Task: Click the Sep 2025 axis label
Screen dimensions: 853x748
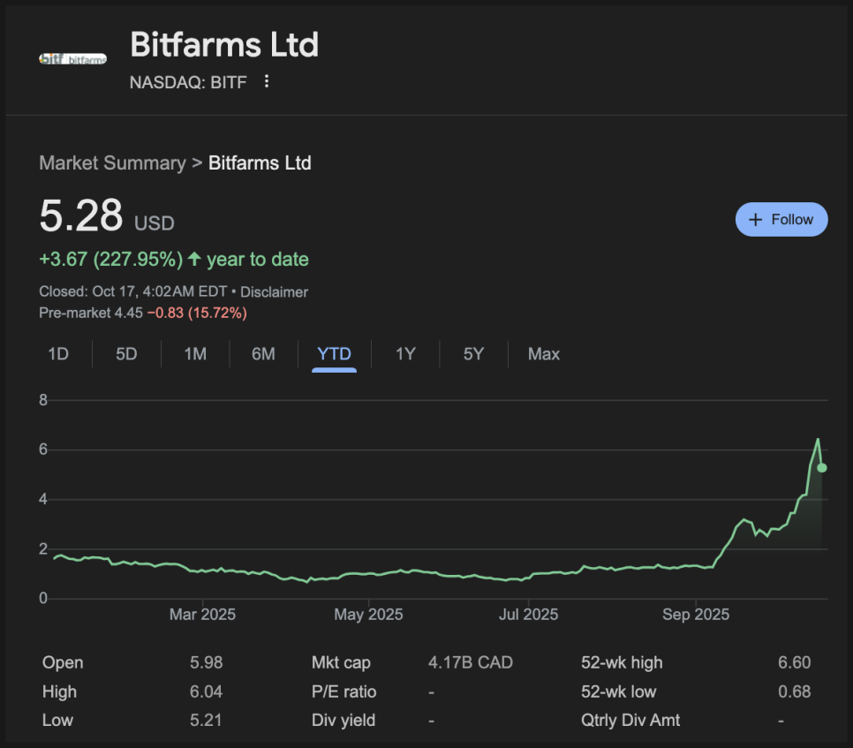Action: pyautogui.click(x=696, y=615)
